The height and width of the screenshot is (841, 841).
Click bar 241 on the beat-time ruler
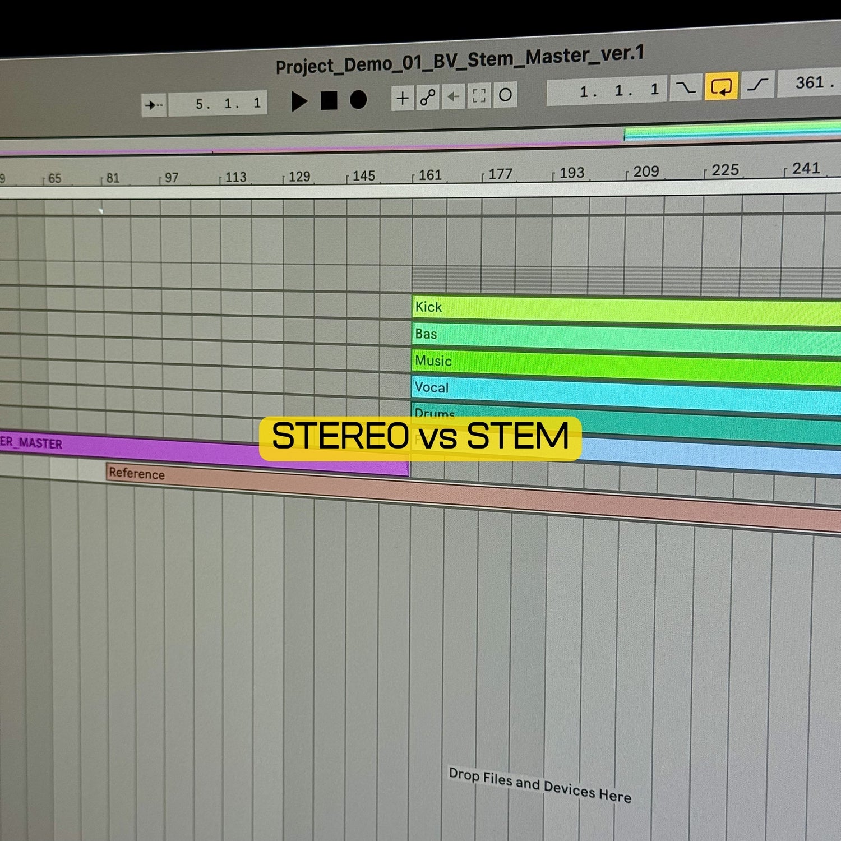805,168
